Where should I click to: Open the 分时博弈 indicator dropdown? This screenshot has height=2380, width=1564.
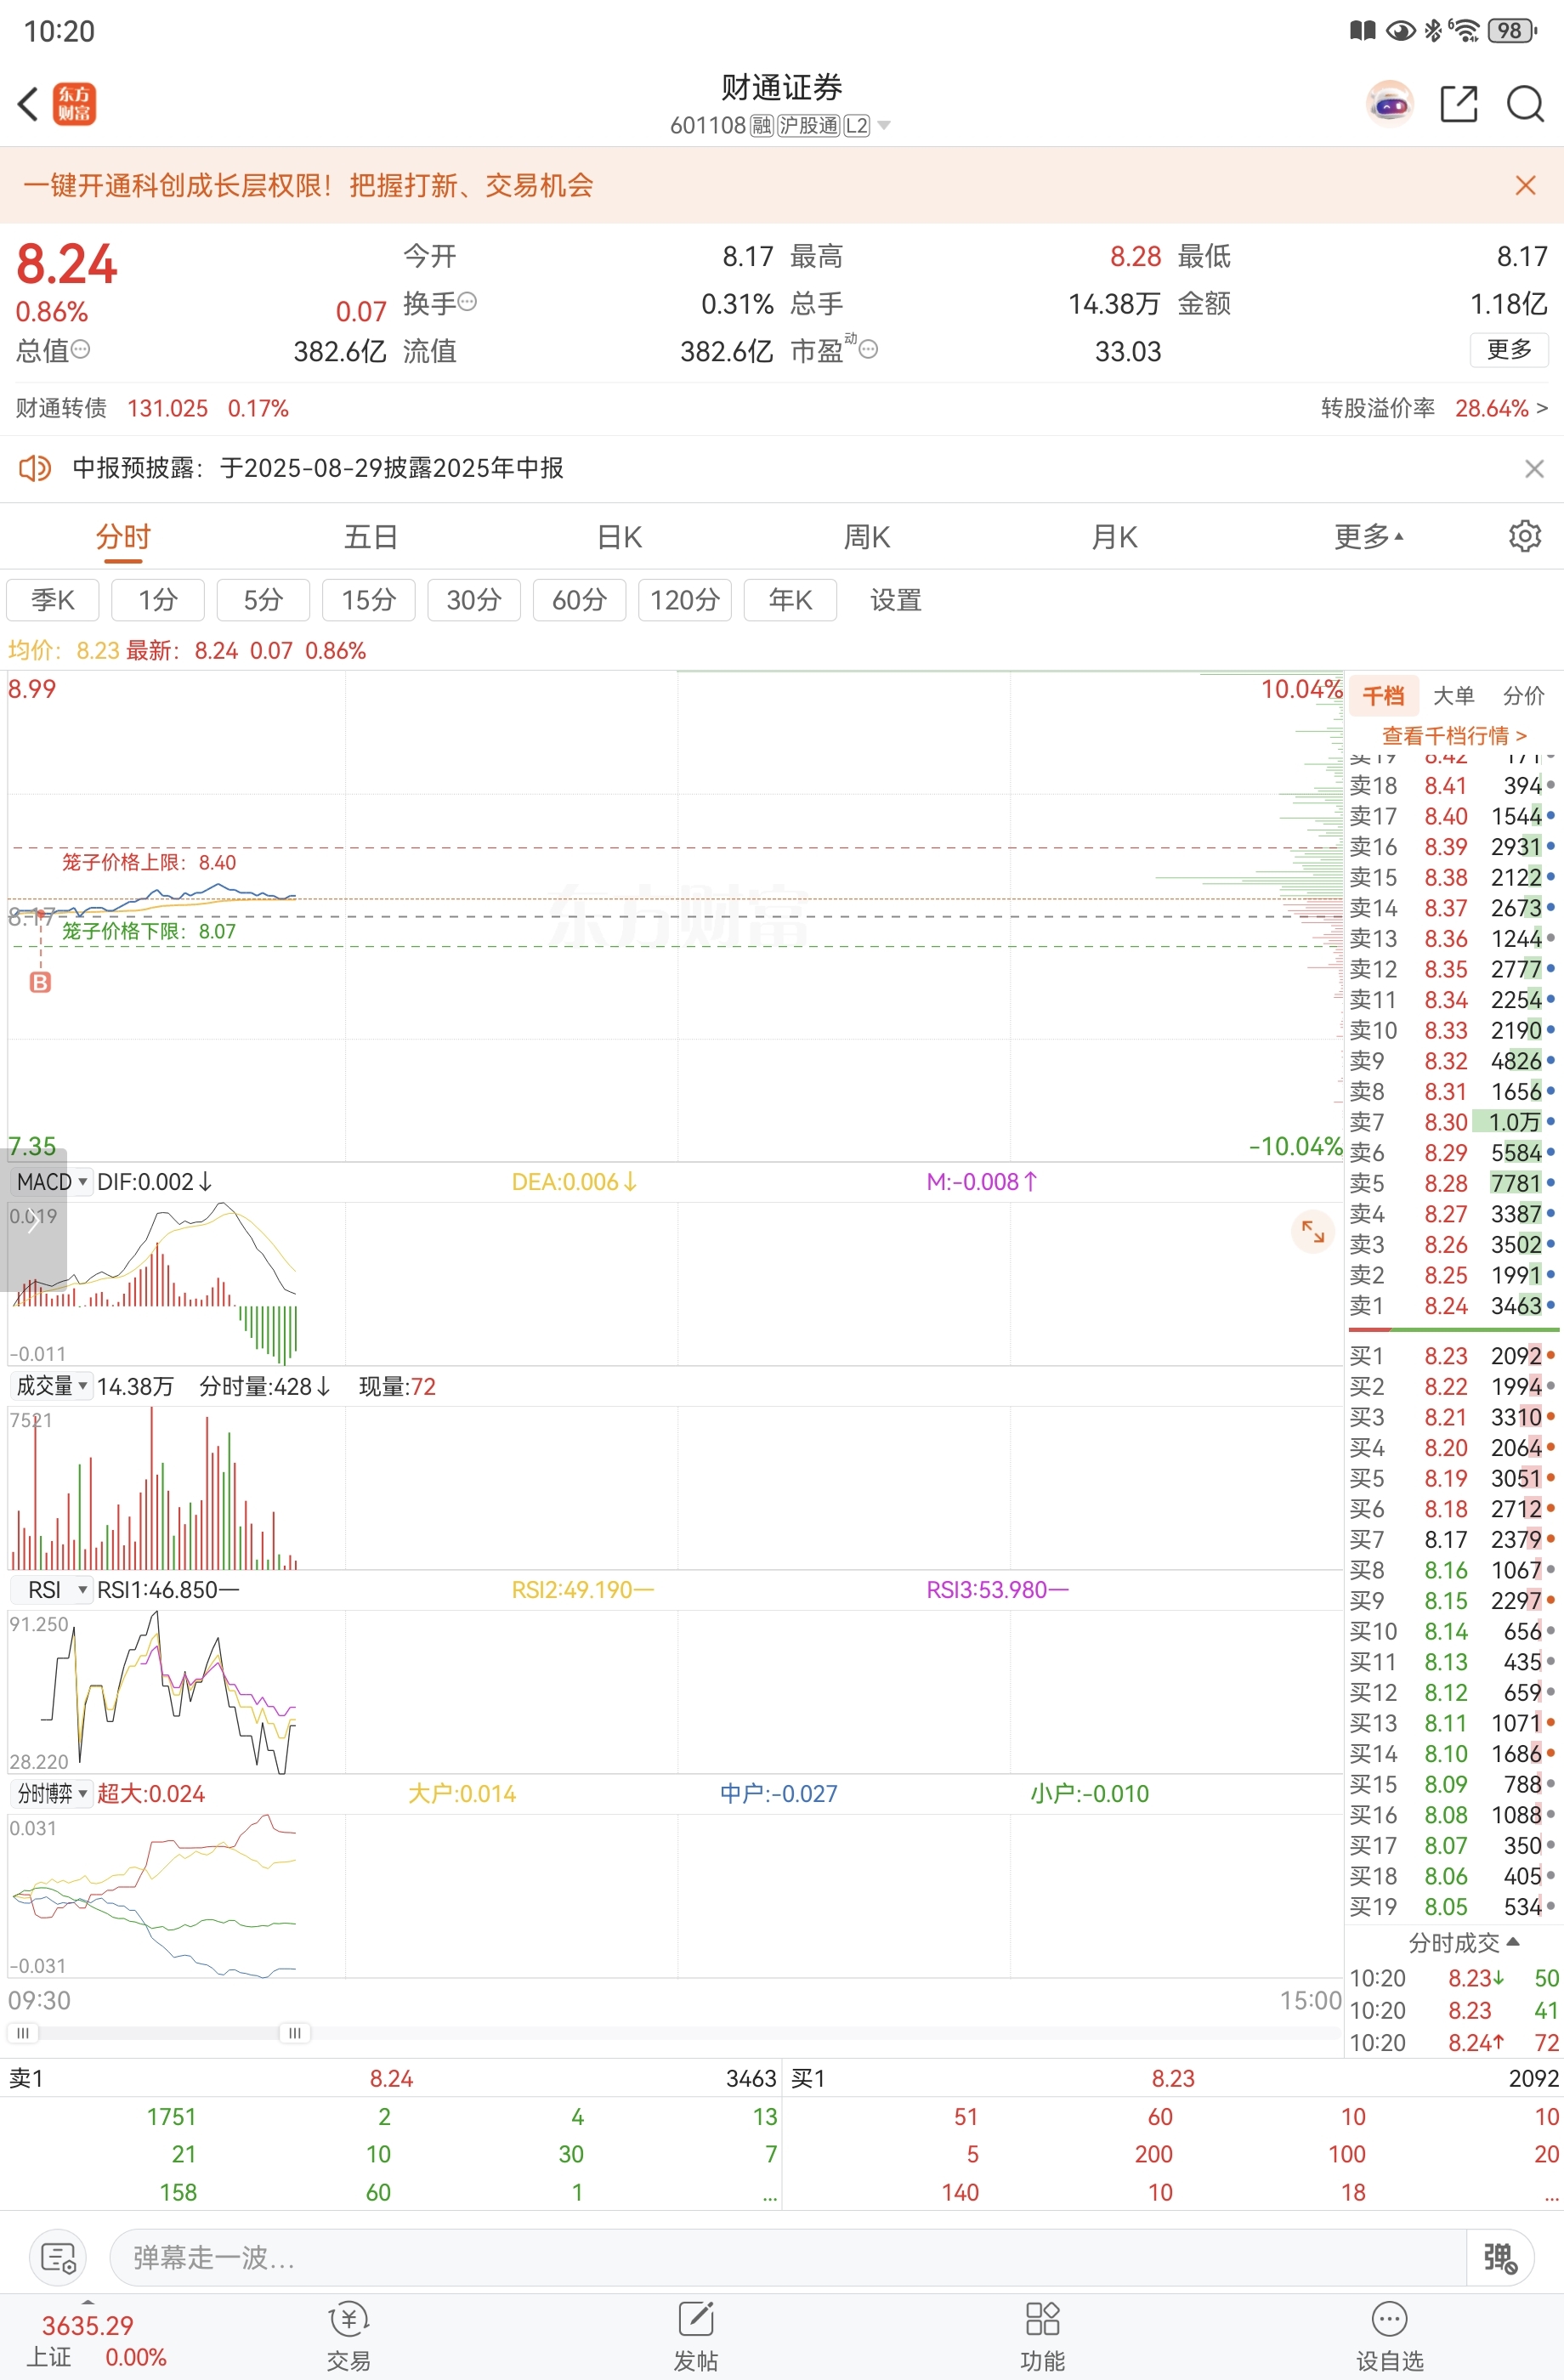coord(51,1794)
